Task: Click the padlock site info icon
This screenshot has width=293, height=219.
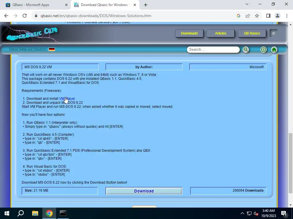Action: point(36,16)
